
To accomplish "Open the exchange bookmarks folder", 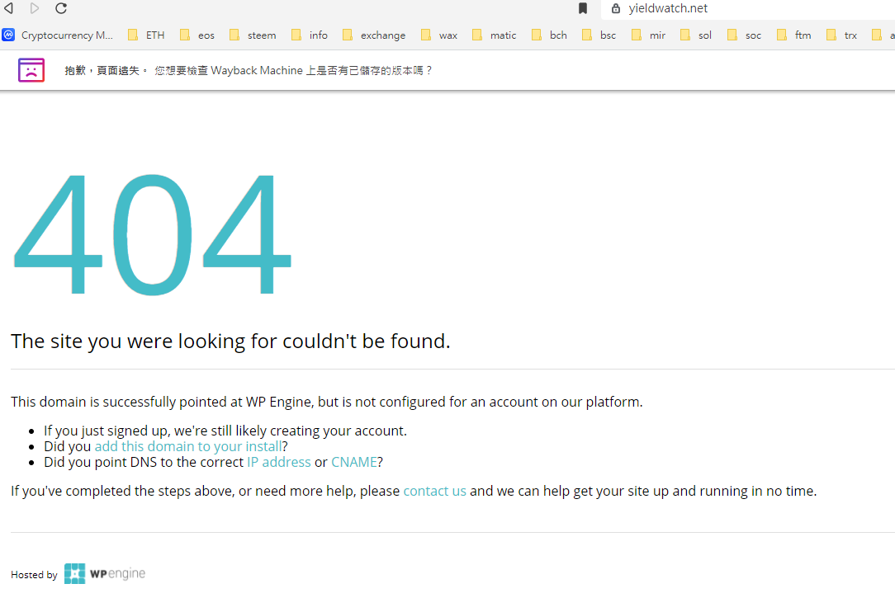I will pyautogui.click(x=374, y=35).
